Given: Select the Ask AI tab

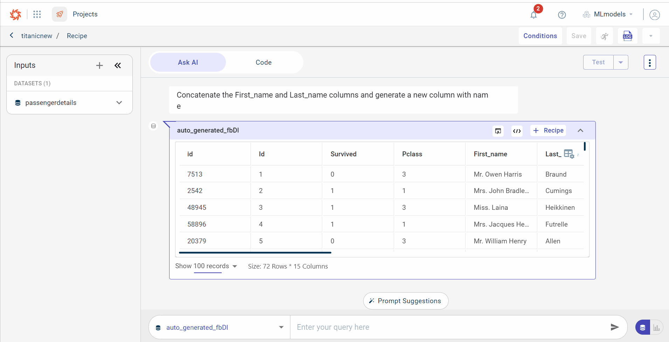Looking at the screenshot, I should (x=188, y=63).
